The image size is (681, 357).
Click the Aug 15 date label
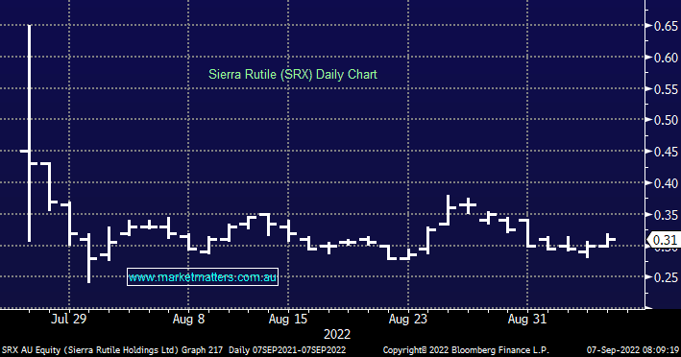pyautogui.click(x=288, y=320)
